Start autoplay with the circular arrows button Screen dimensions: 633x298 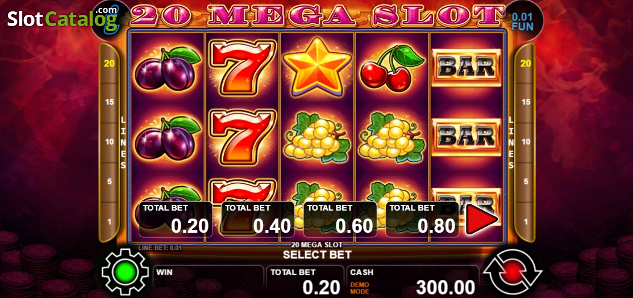coord(513,271)
